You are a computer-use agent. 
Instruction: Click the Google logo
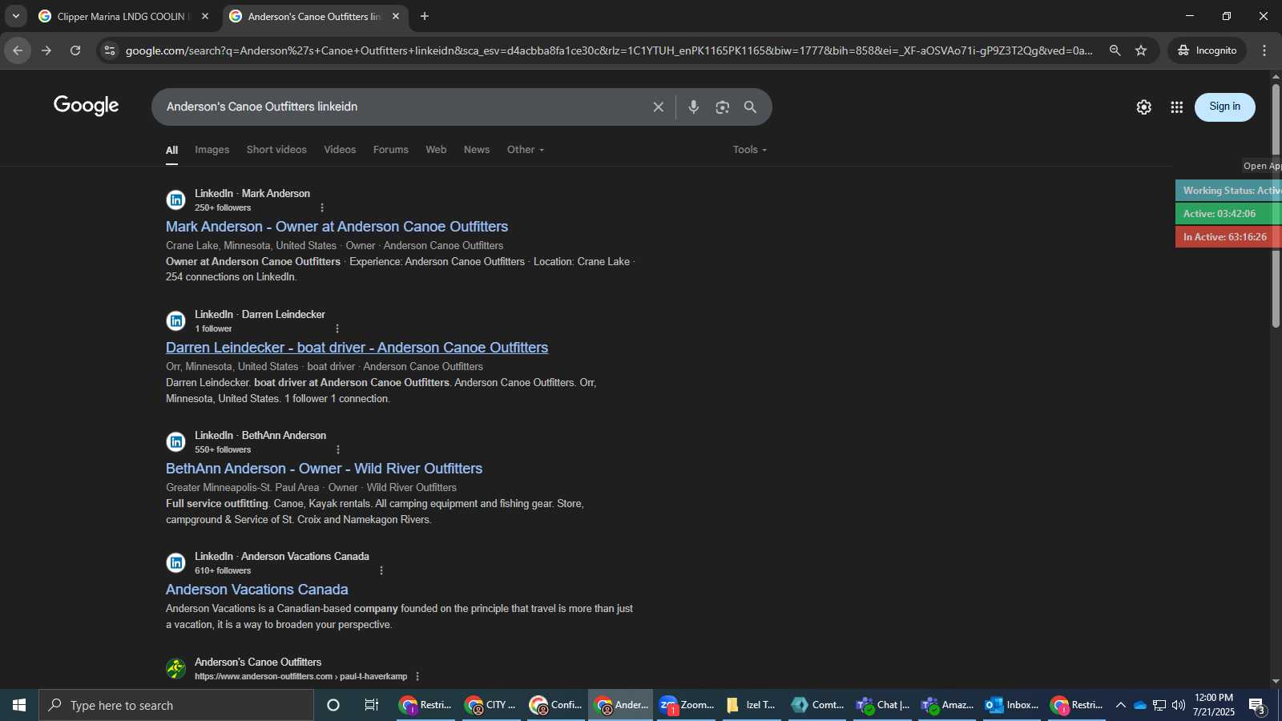coord(87,106)
